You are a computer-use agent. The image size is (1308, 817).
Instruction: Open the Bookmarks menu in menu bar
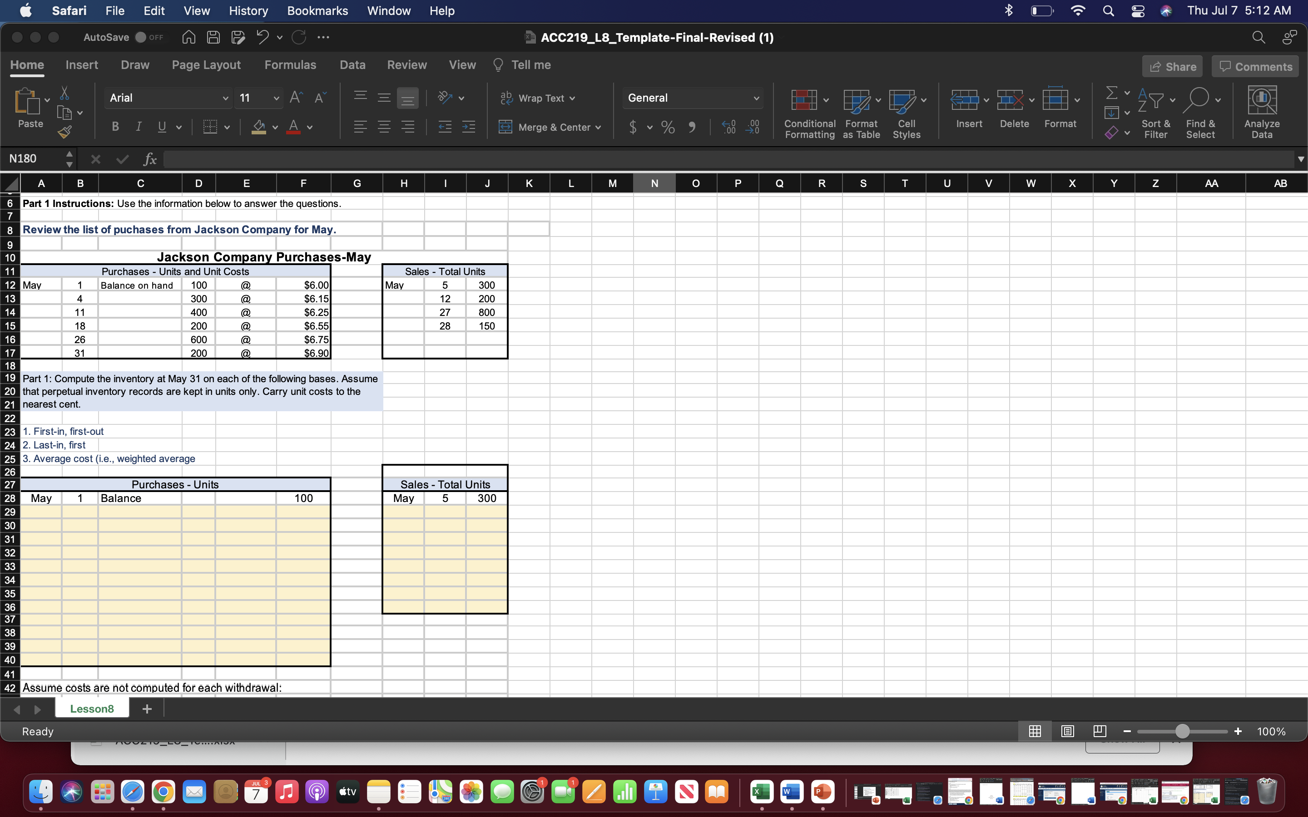[317, 11]
